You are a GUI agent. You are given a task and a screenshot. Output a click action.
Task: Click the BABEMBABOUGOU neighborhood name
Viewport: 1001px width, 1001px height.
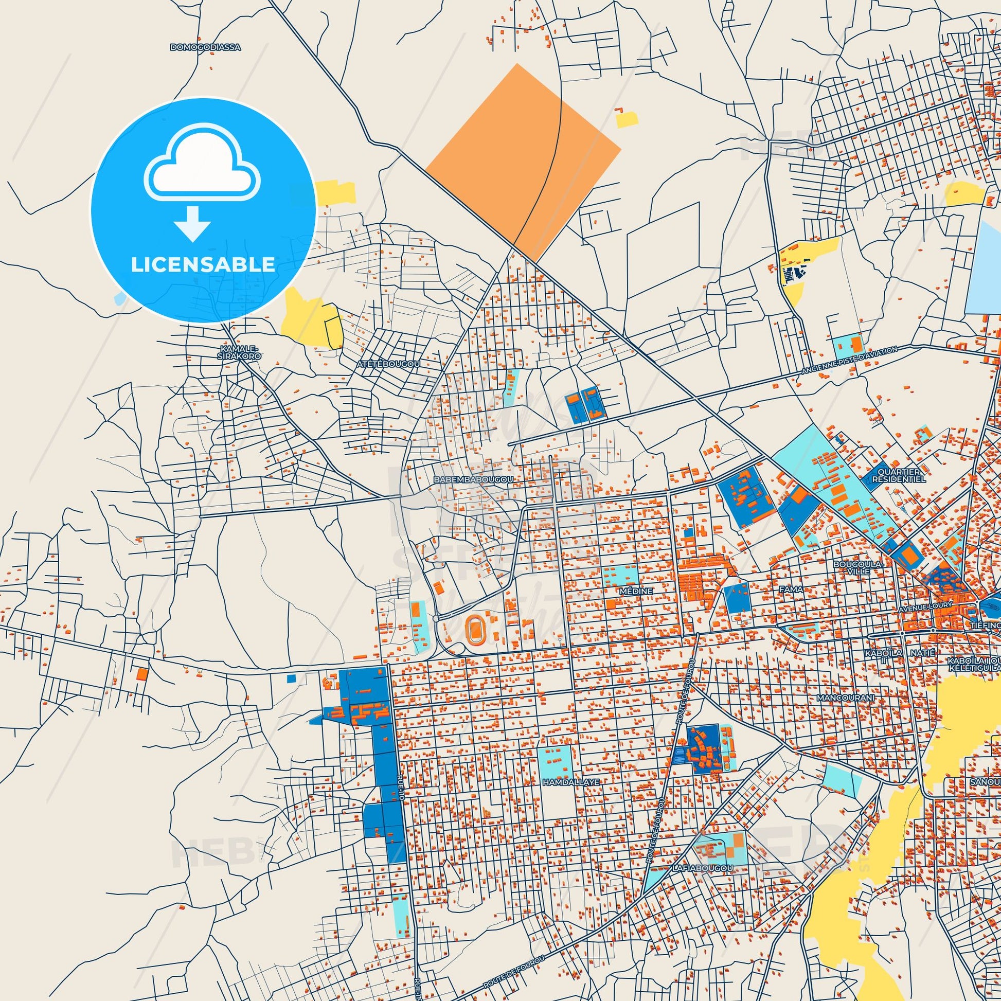(x=473, y=481)
